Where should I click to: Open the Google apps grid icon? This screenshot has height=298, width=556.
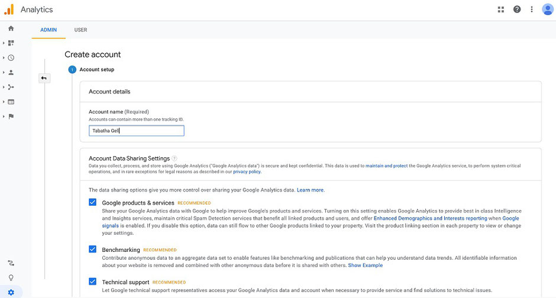(x=500, y=9)
